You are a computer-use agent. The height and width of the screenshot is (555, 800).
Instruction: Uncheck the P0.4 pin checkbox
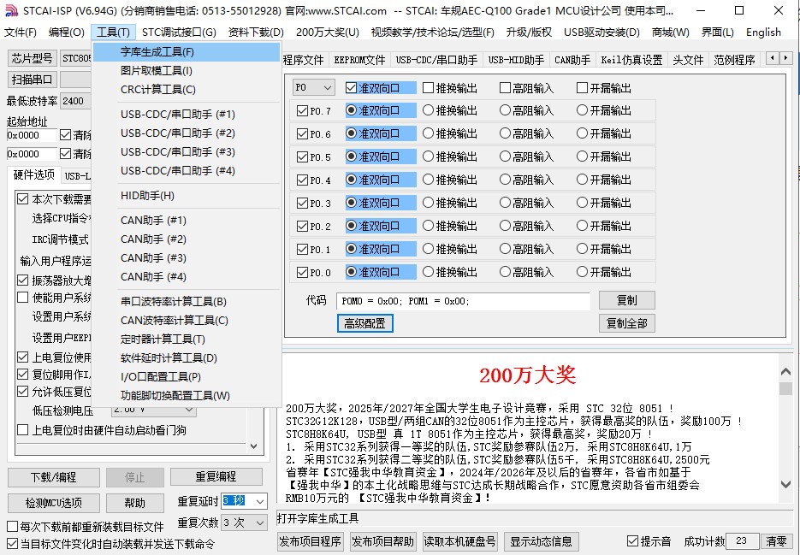302,180
